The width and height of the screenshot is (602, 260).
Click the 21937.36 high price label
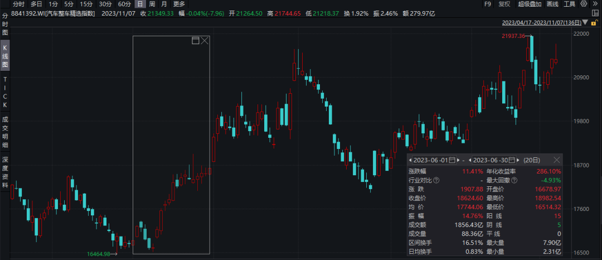click(514, 36)
